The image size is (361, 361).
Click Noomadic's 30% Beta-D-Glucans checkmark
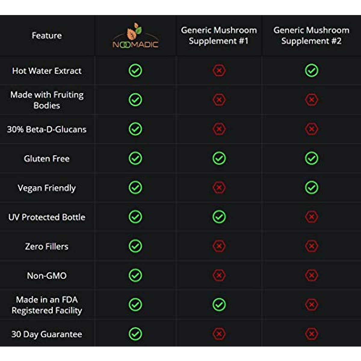(135, 129)
